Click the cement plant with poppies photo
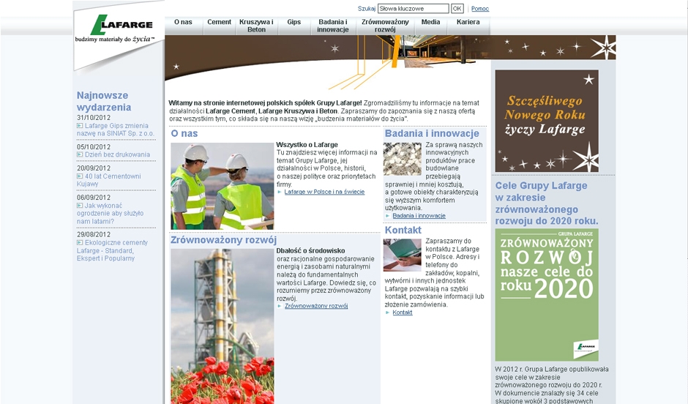This screenshot has height=404, width=688. click(222, 326)
